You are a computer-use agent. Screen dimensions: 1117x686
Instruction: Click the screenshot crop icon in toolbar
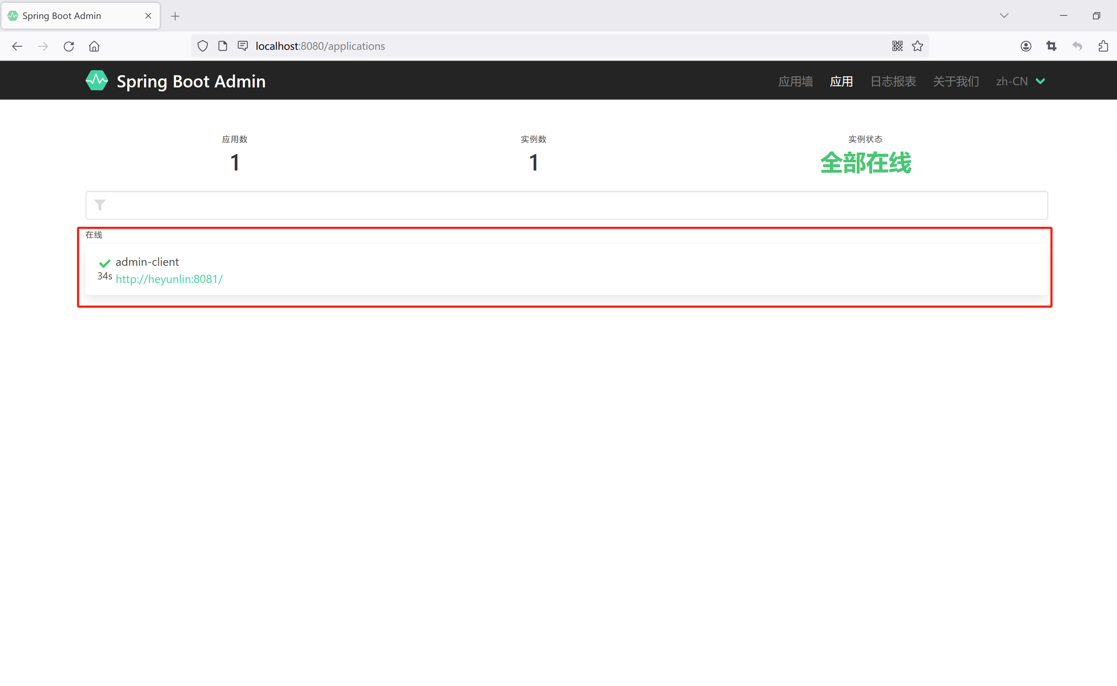[x=1051, y=46]
